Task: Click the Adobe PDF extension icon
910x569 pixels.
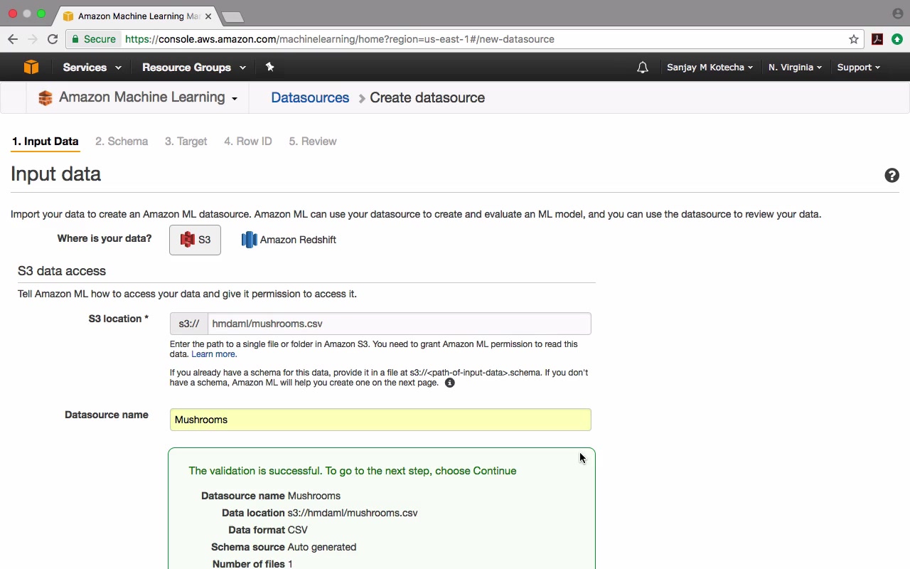Action: (x=877, y=39)
